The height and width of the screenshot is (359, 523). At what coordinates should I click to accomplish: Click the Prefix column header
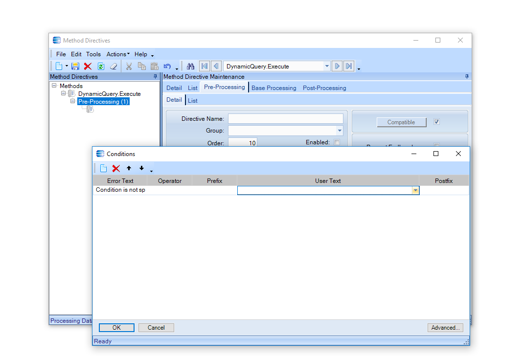coord(214,180)
